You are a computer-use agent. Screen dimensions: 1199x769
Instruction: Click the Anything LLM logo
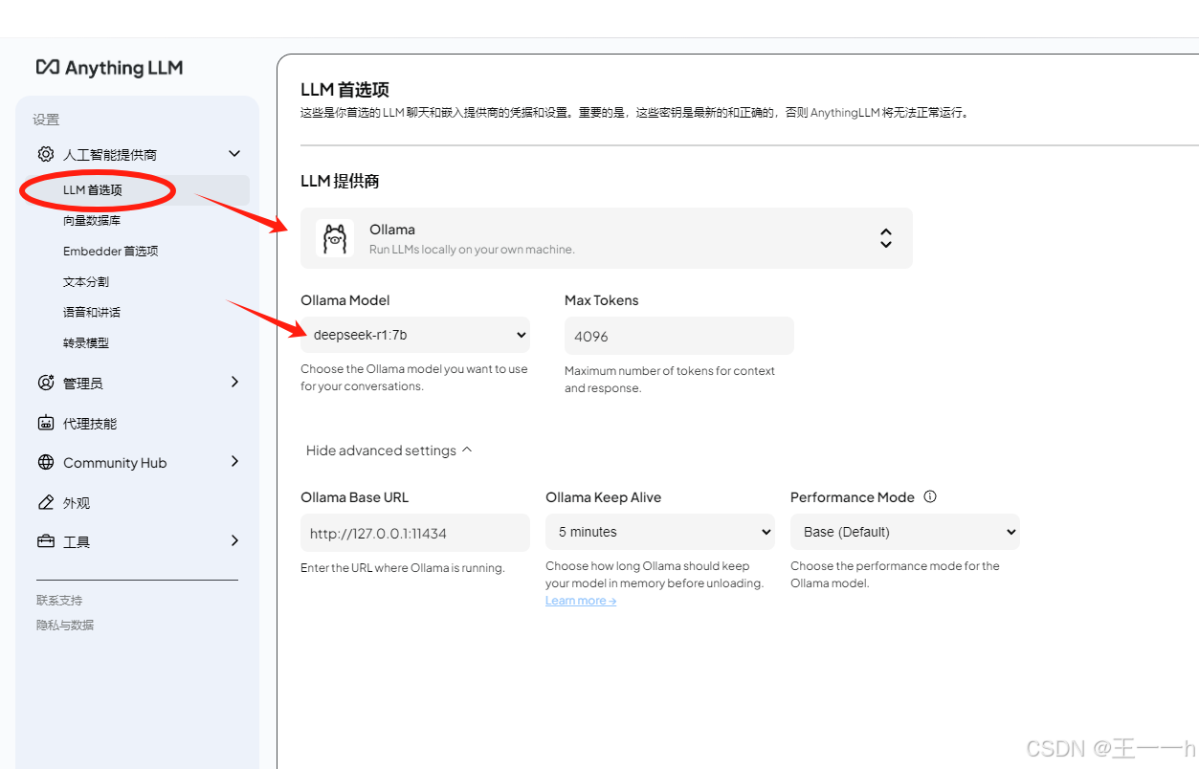109,68
